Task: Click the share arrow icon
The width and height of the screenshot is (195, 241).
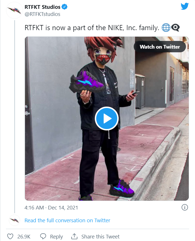Action: [x=74, y=236]
